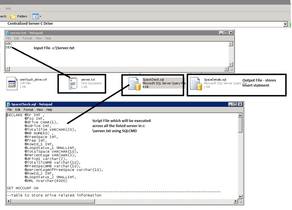This screenshot has height=210, width=292.
Task: Open Format menu in SpaceCheck.sql Notepad
Action: [x=28, y=110]
